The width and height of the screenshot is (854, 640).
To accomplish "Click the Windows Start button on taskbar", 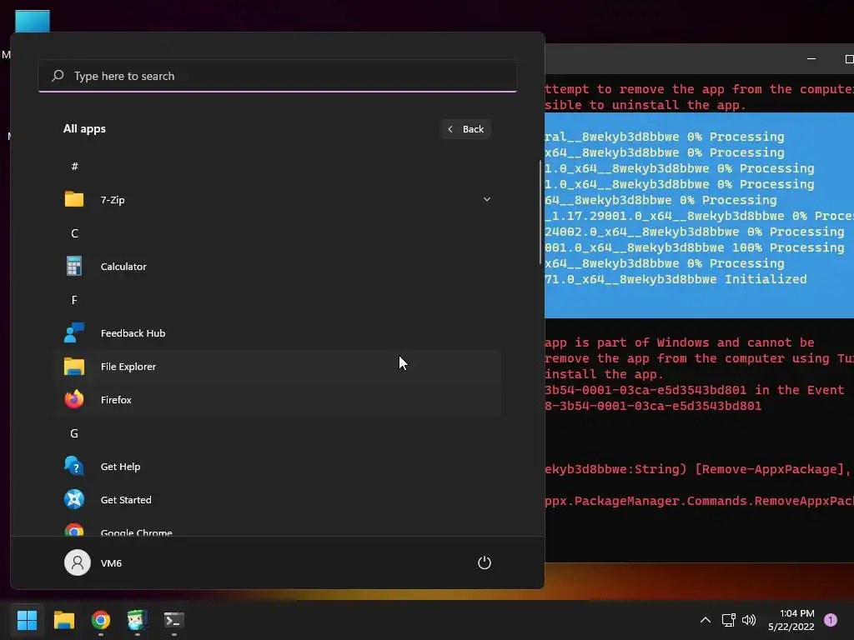I will pyautogui.click(x=27, y=620).
